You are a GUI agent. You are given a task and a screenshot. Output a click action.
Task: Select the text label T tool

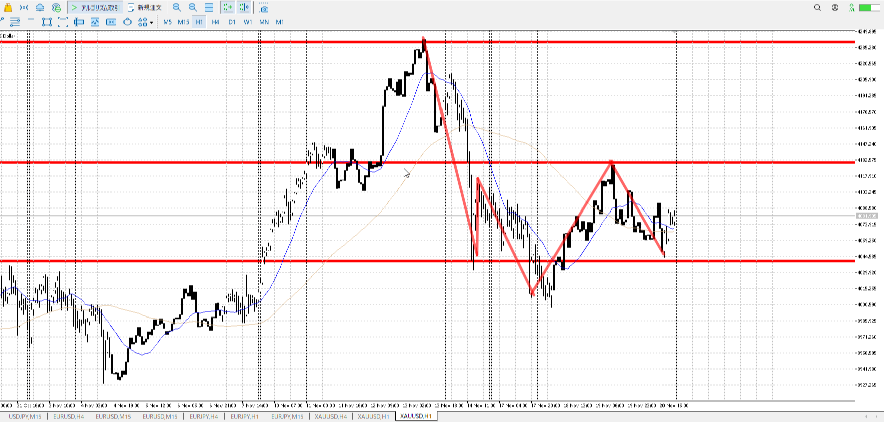31,22
